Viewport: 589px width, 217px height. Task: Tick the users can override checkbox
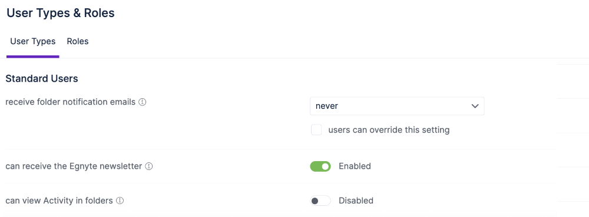(x=316, y=130)
